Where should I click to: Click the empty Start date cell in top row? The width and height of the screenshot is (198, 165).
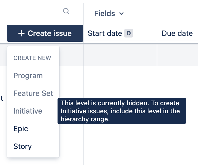click(x=120, y=55)
